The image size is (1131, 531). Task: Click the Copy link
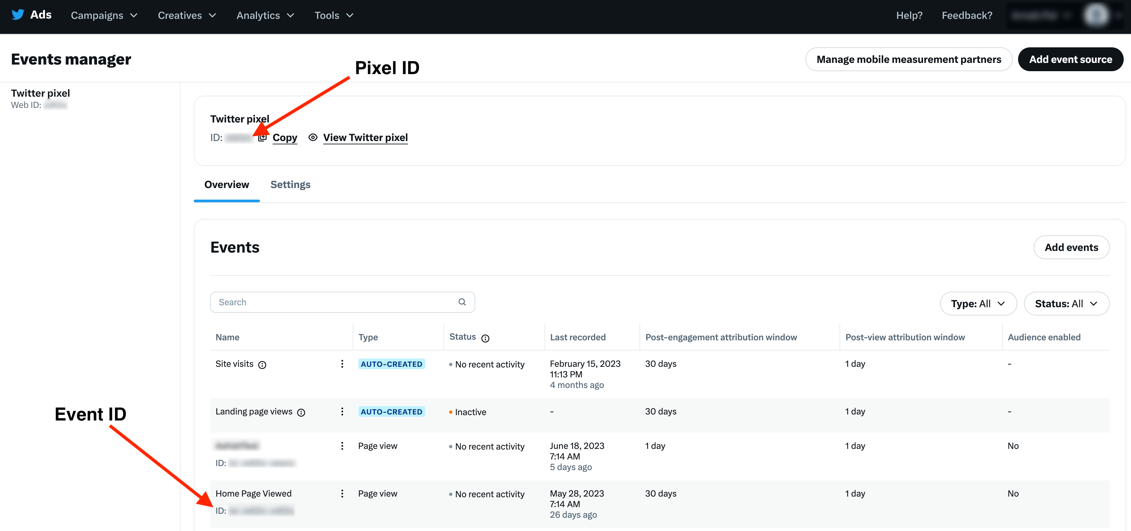coord(285,137)
